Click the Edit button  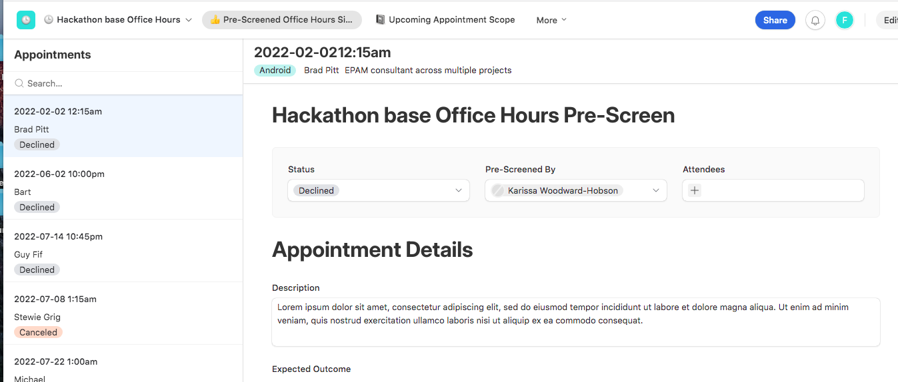[889, 20]
